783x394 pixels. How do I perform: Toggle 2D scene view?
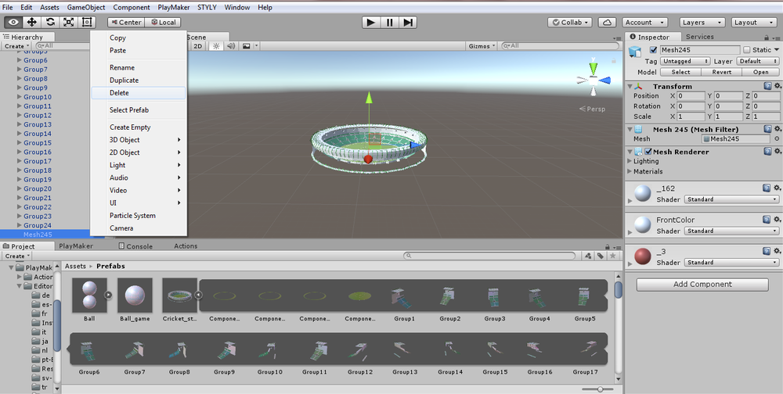click(x=198, y=46)
